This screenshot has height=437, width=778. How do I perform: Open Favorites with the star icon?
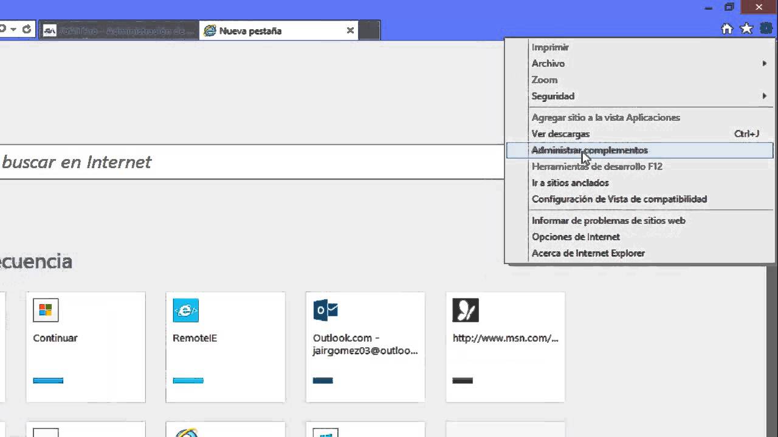point(747,29)
